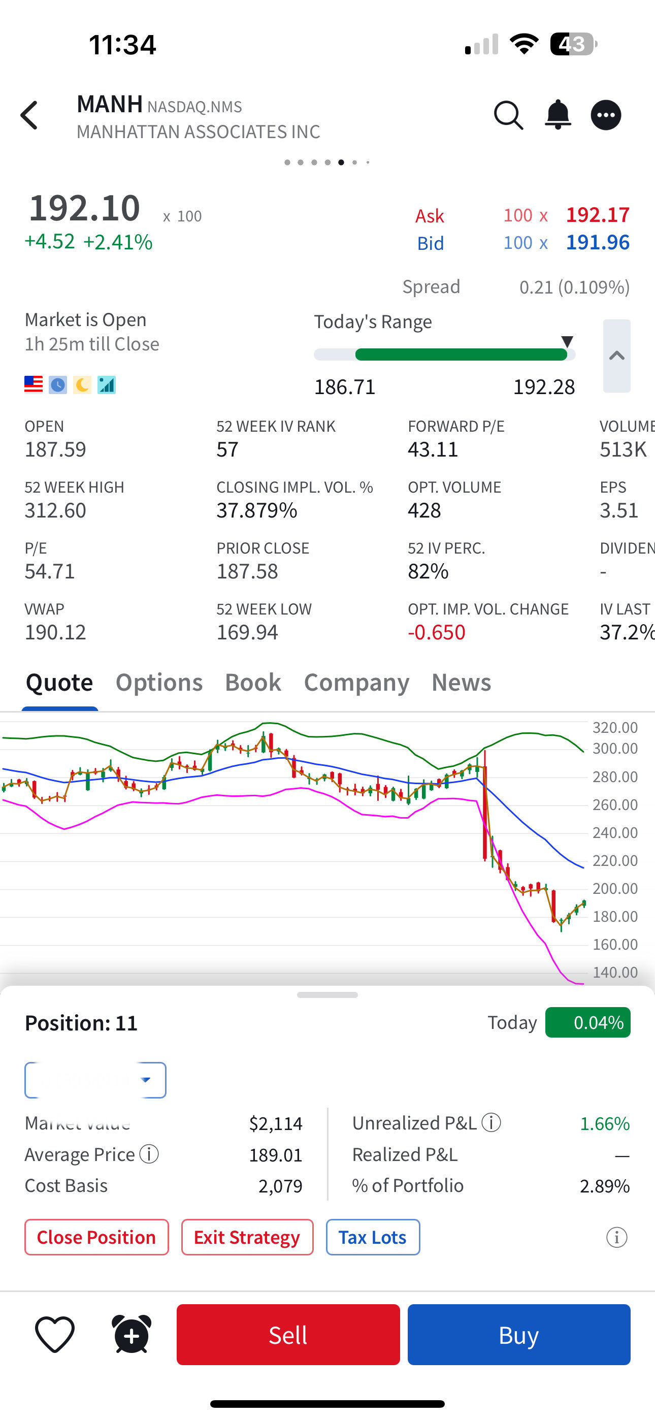
Task: Tap the CLOSING IMPL. VOL. value 37.879%
Action: point(257,510)
